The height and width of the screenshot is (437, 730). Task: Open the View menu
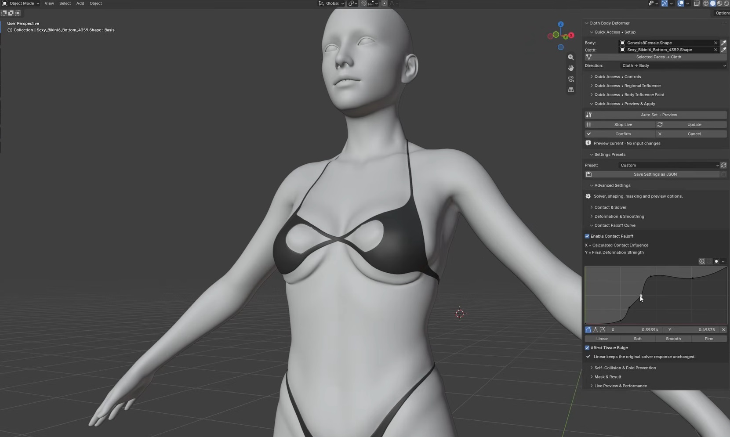coord(49,4)
